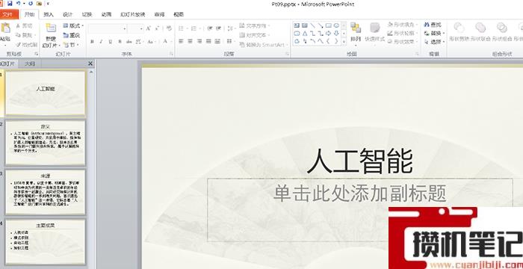Open the File (文件) tab

[x=8, y=14]
